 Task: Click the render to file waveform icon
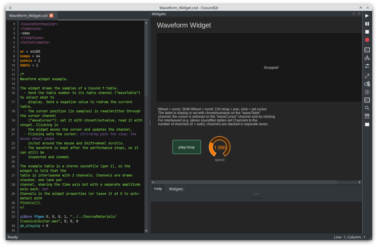pos(367,58)
